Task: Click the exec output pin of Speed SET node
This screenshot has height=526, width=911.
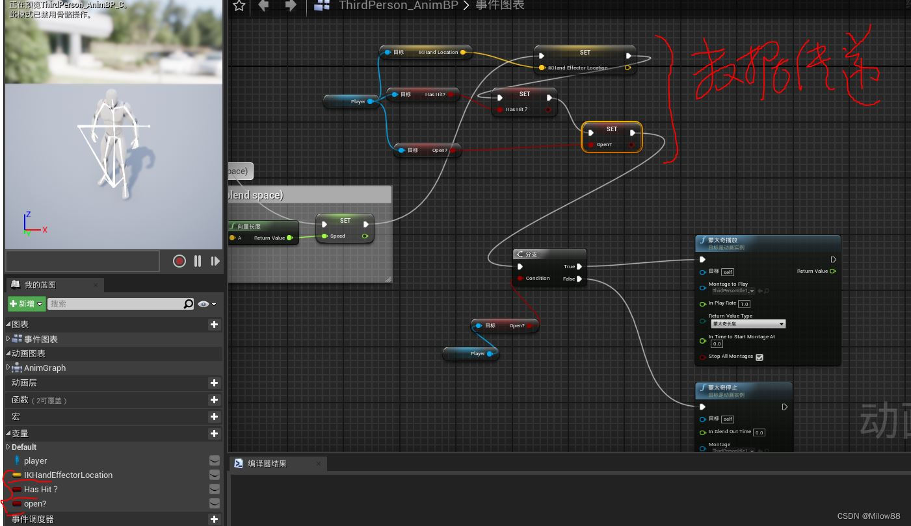Action: pos(366,225)
